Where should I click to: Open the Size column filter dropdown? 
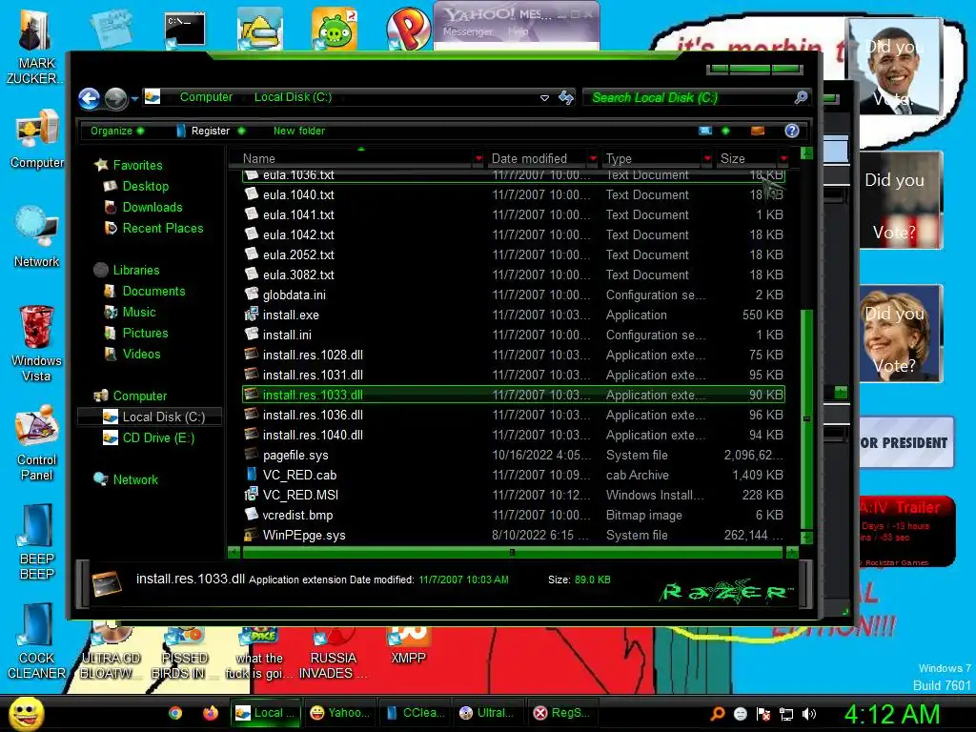click(x=783, y=159)
